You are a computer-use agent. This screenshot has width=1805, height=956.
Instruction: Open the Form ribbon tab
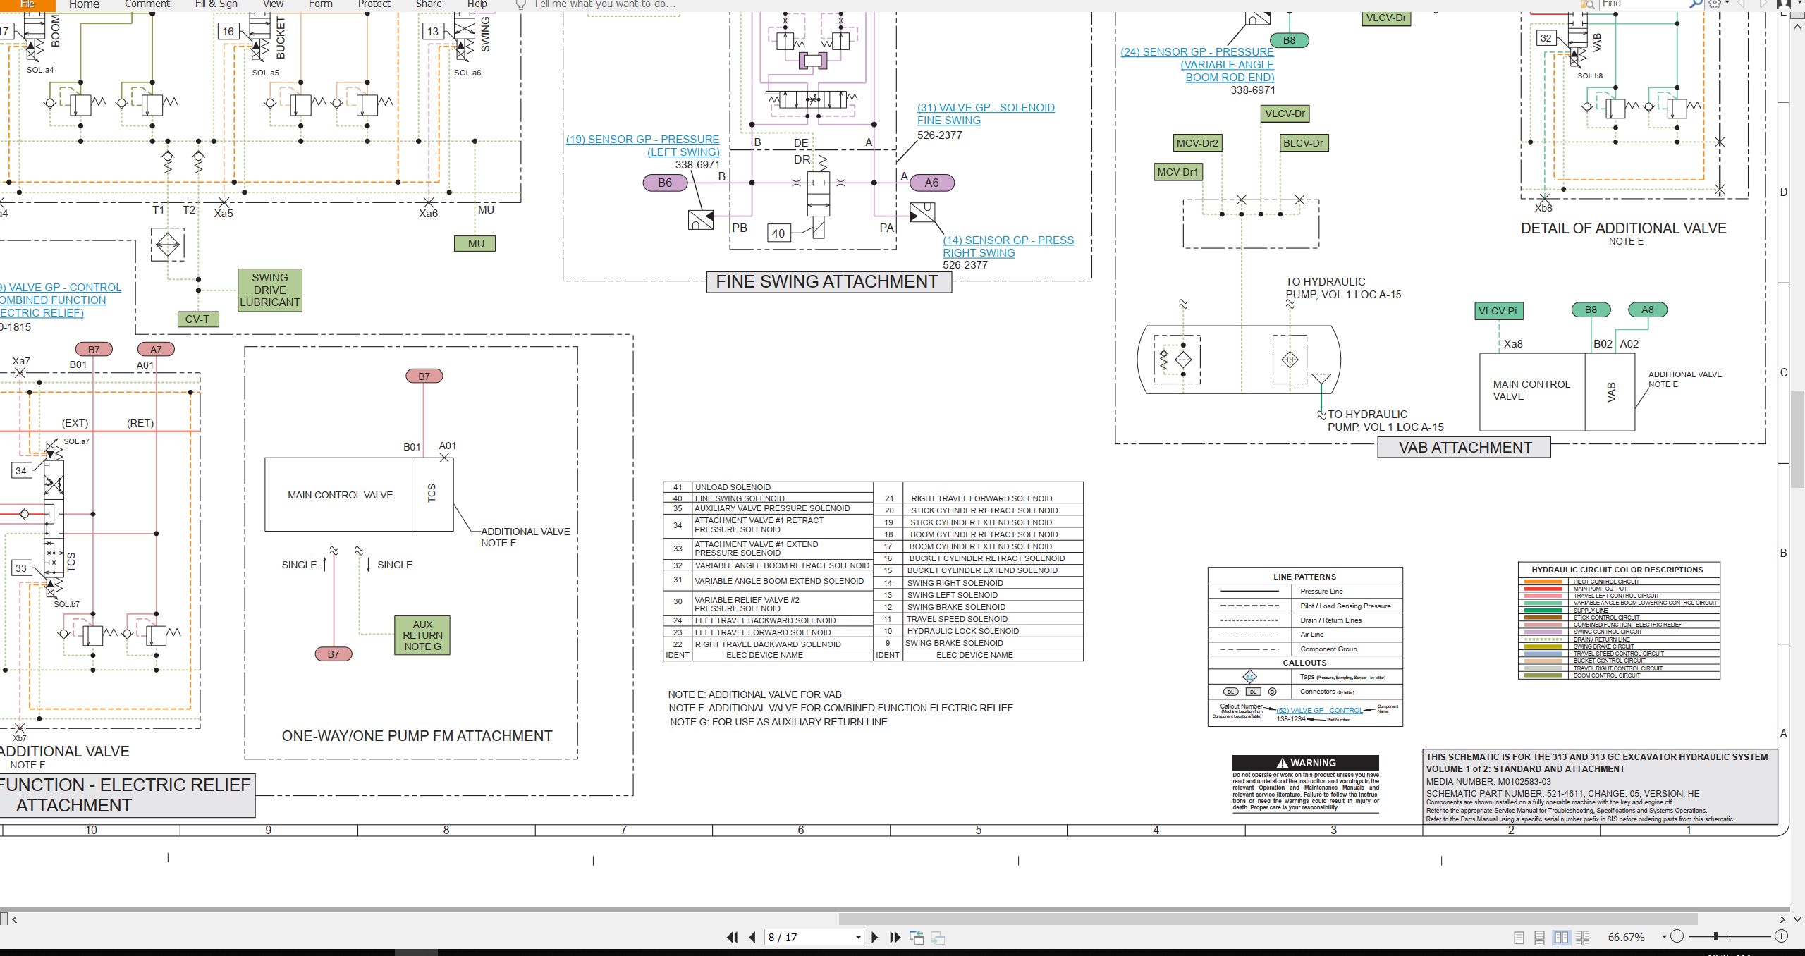click(x=321, y=4)
